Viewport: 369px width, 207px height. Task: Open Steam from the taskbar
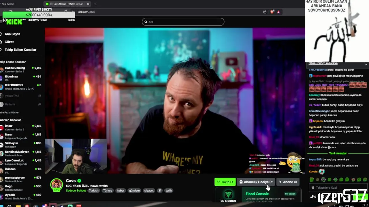61,206
